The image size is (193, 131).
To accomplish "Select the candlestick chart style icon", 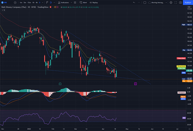I will [51, 3].
